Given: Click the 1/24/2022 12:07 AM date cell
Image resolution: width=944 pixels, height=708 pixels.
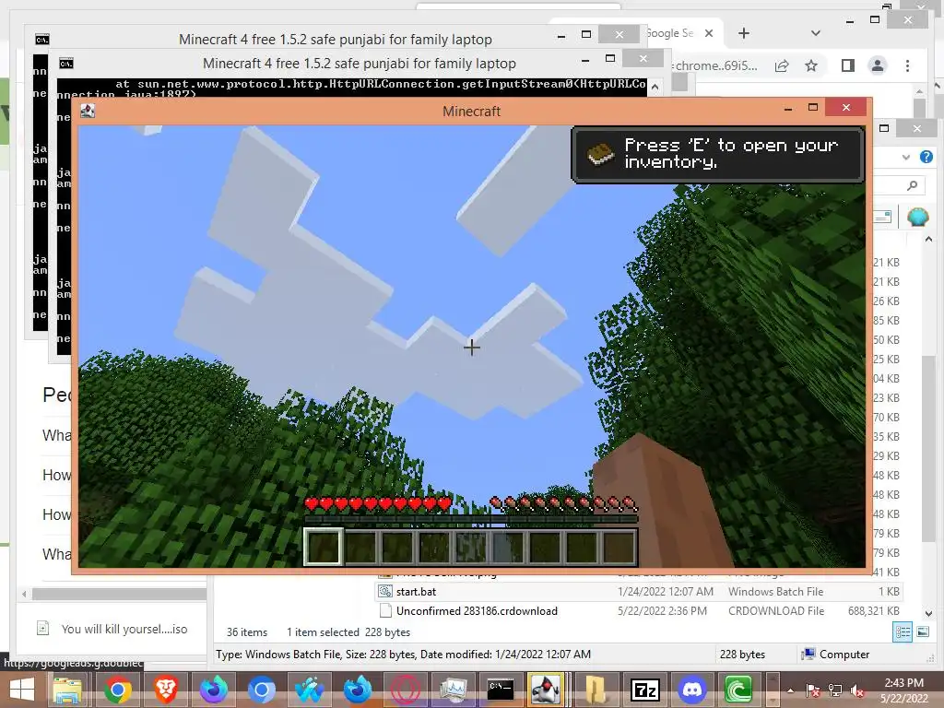Looking at the screenshot, I should [666, 592].
